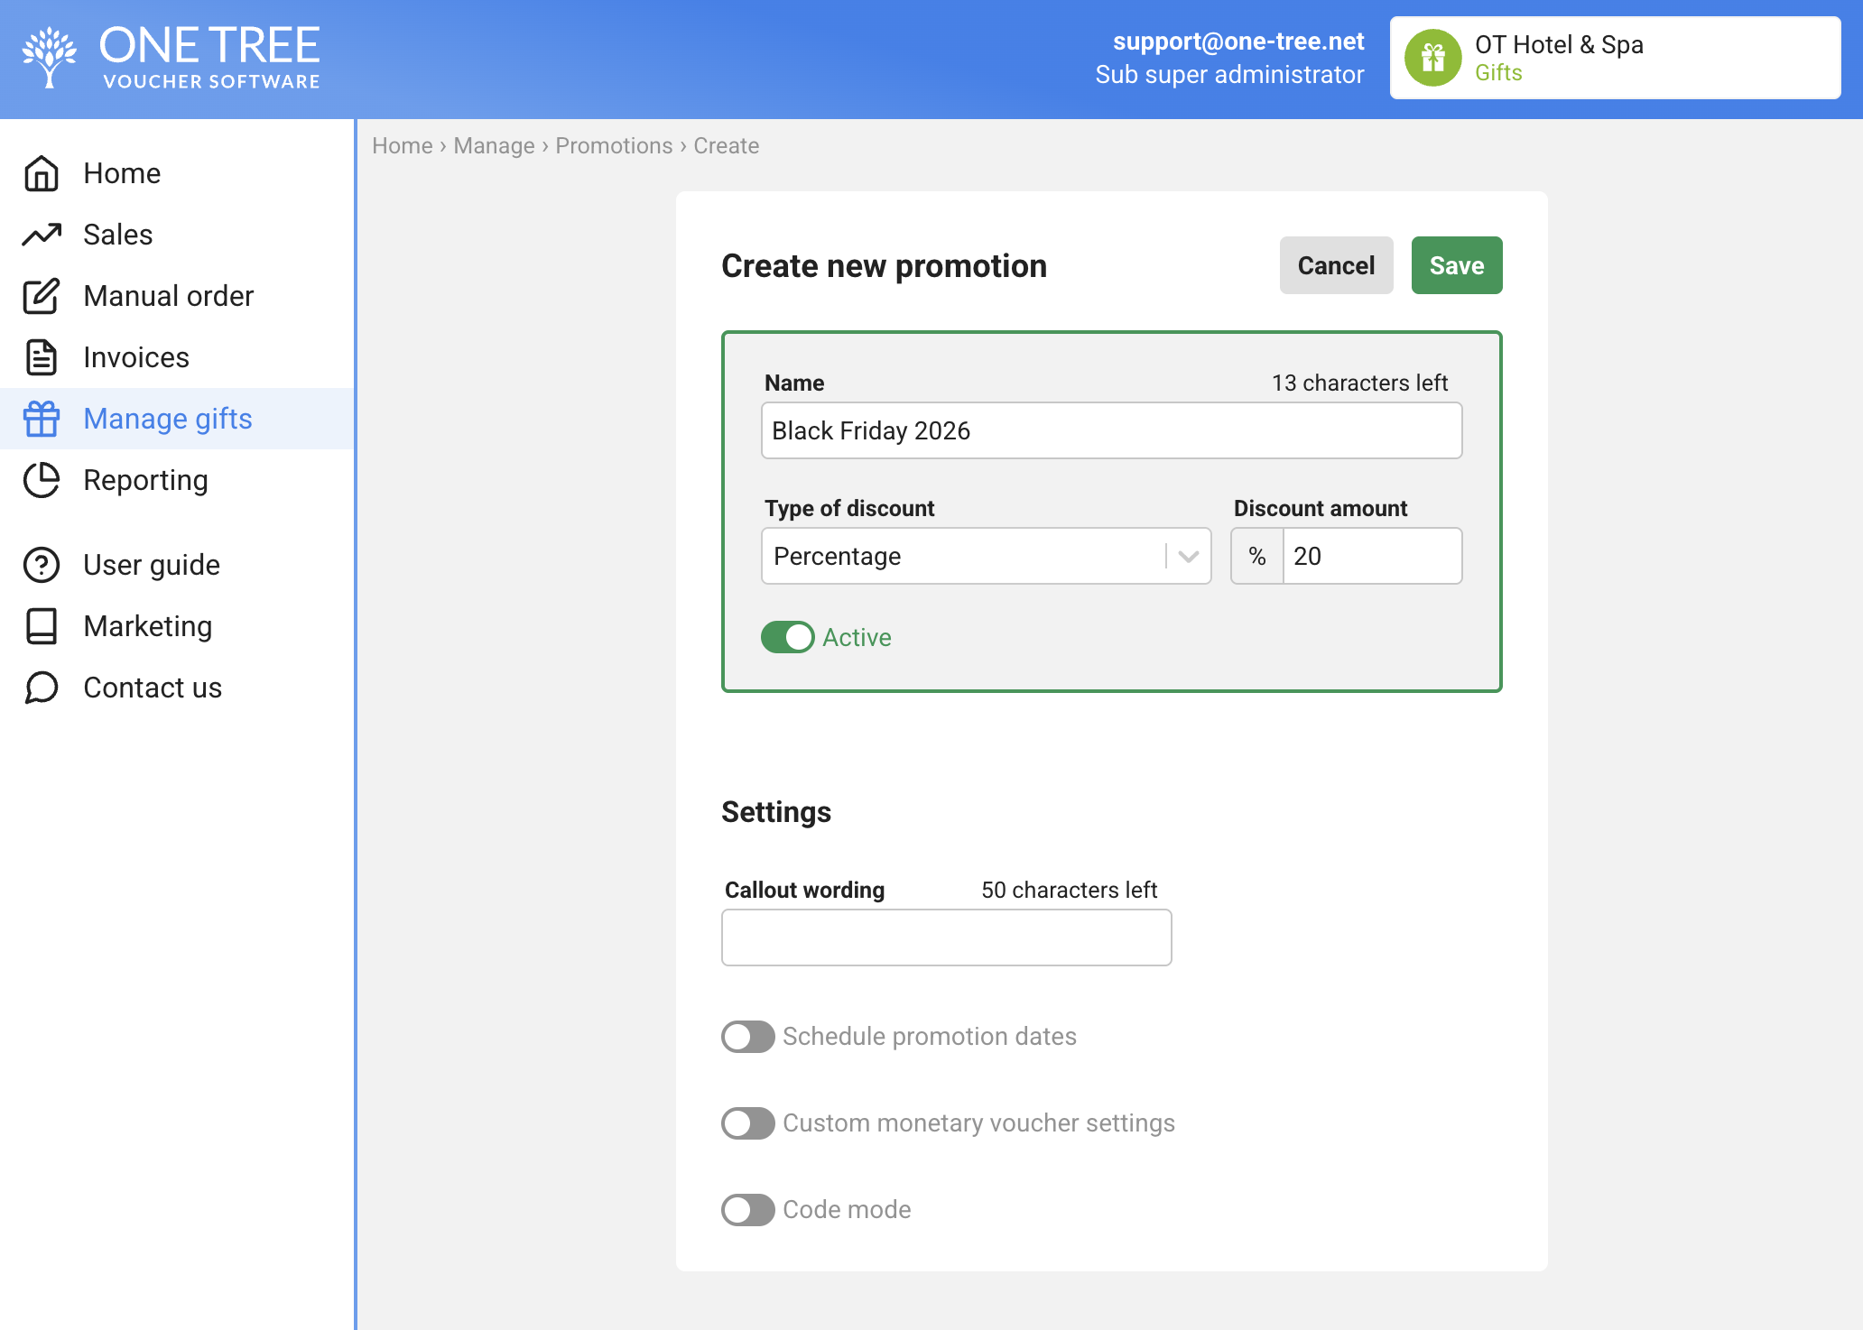Viewport: 1863px width, 1330px height.
Task: Click the green gift icon beside OT Hotel & Spa
Action: pyautogui.click(x=1433, y=58)
